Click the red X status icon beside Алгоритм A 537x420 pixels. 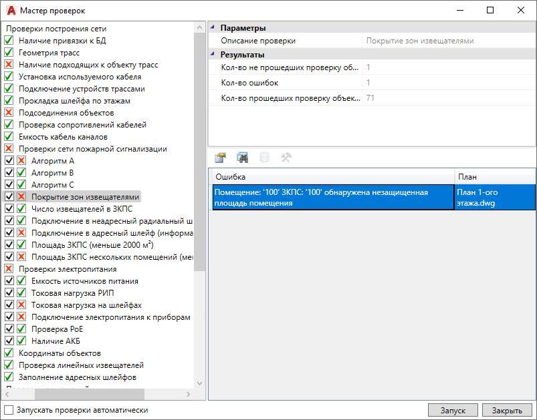click(21, 161)
